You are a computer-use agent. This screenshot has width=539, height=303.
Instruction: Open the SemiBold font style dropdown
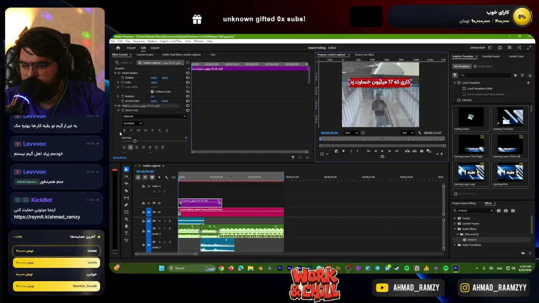pyautogui.click(x=133, y=123)
